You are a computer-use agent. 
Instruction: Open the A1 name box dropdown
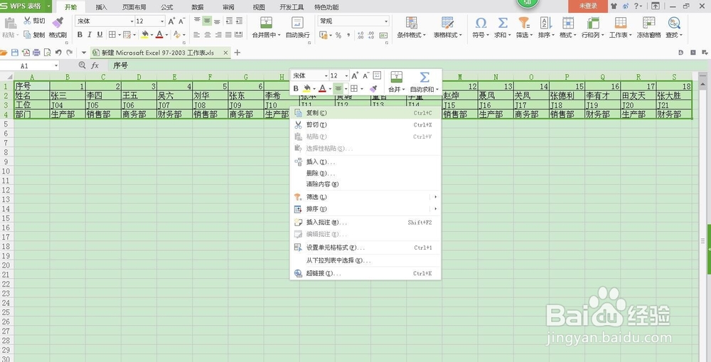pyautogui.click(x=56, y=65)
